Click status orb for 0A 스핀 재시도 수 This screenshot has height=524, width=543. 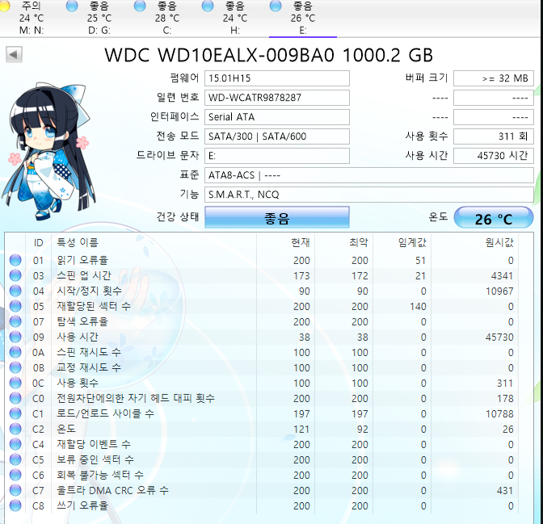[15, 352]
